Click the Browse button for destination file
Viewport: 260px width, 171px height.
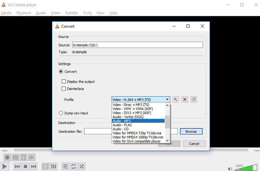point(191,131)
